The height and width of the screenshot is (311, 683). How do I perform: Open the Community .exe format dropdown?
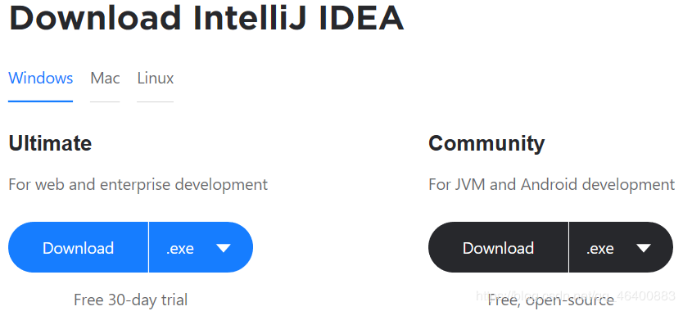pos(621,247)
